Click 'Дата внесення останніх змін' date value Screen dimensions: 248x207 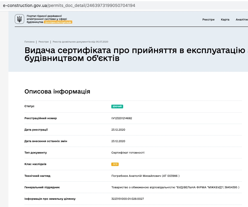coord(118,141)
